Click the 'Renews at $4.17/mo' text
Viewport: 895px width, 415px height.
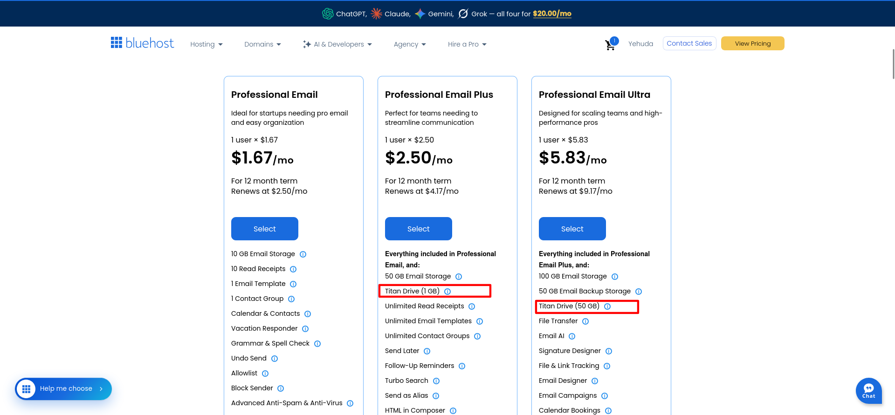(x=422, y=191)
